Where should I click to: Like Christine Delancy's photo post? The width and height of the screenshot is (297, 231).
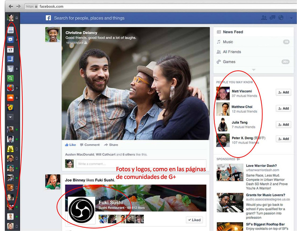pos(70,145)
